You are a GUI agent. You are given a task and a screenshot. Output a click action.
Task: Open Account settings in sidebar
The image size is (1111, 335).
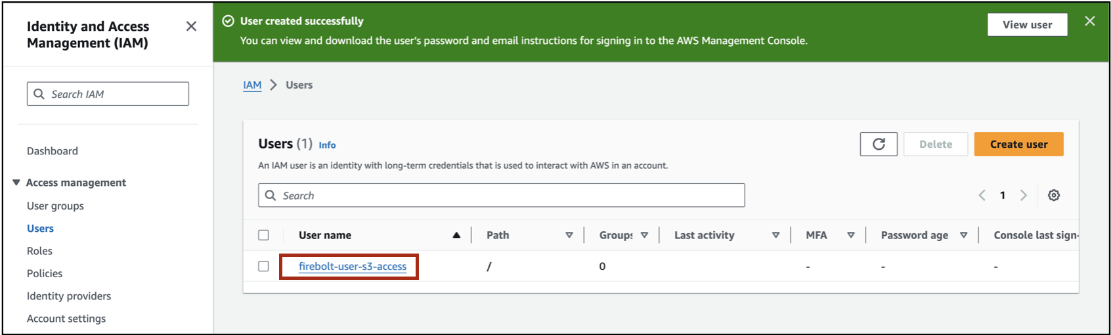click(x=66, y=319)
